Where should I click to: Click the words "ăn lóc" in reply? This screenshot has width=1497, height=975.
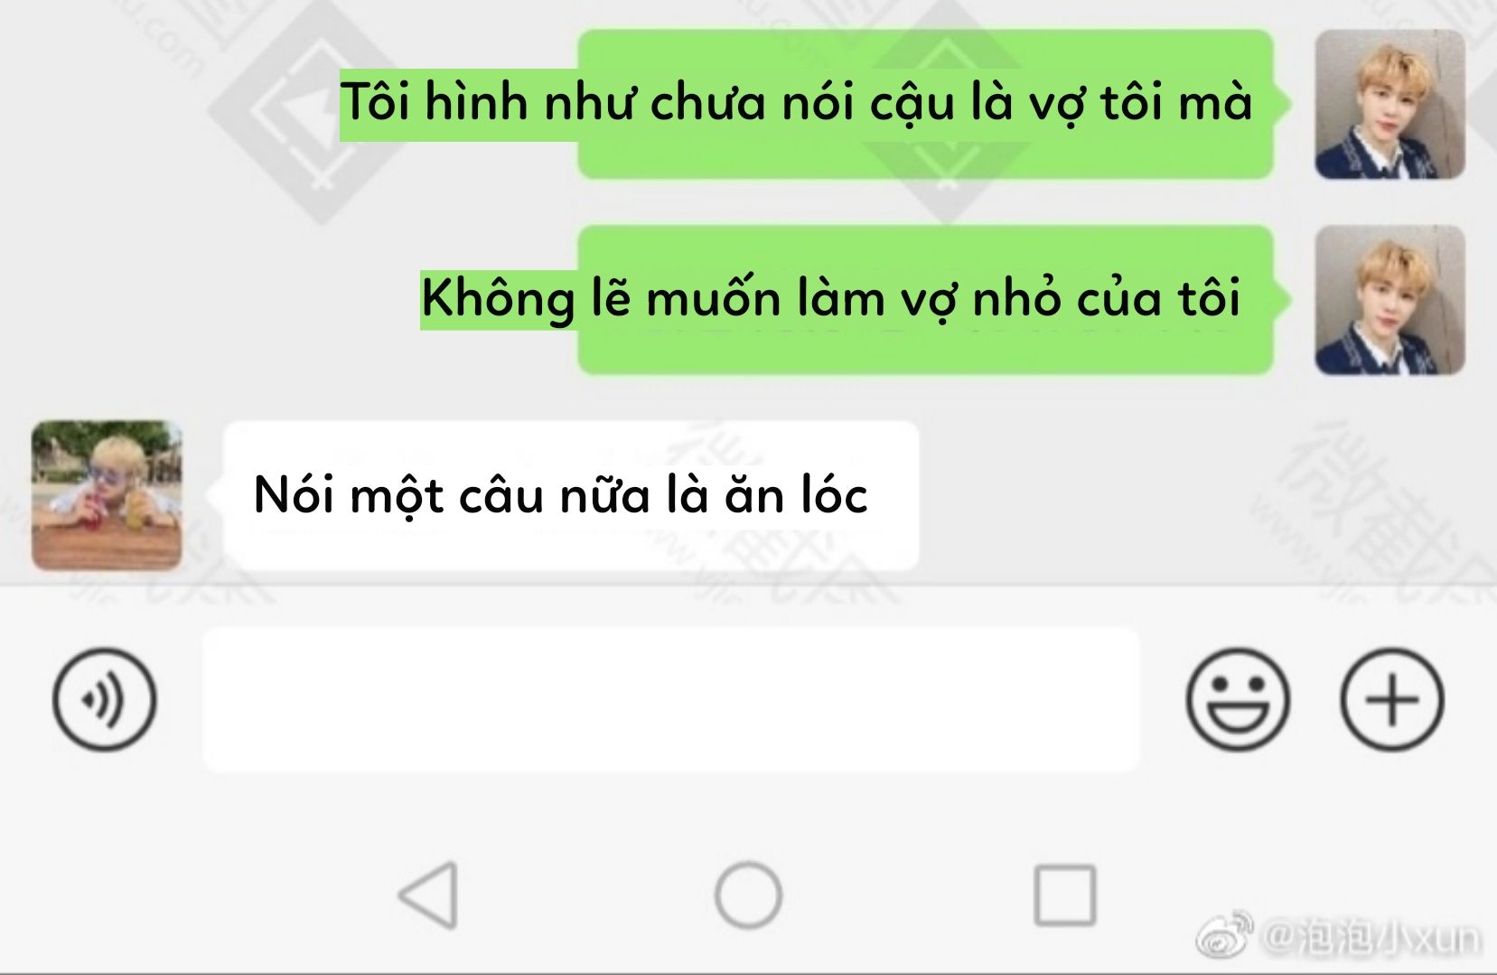coord(797,495)
